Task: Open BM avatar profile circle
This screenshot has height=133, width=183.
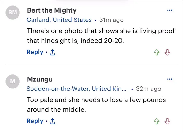Action: pos(13,13)
